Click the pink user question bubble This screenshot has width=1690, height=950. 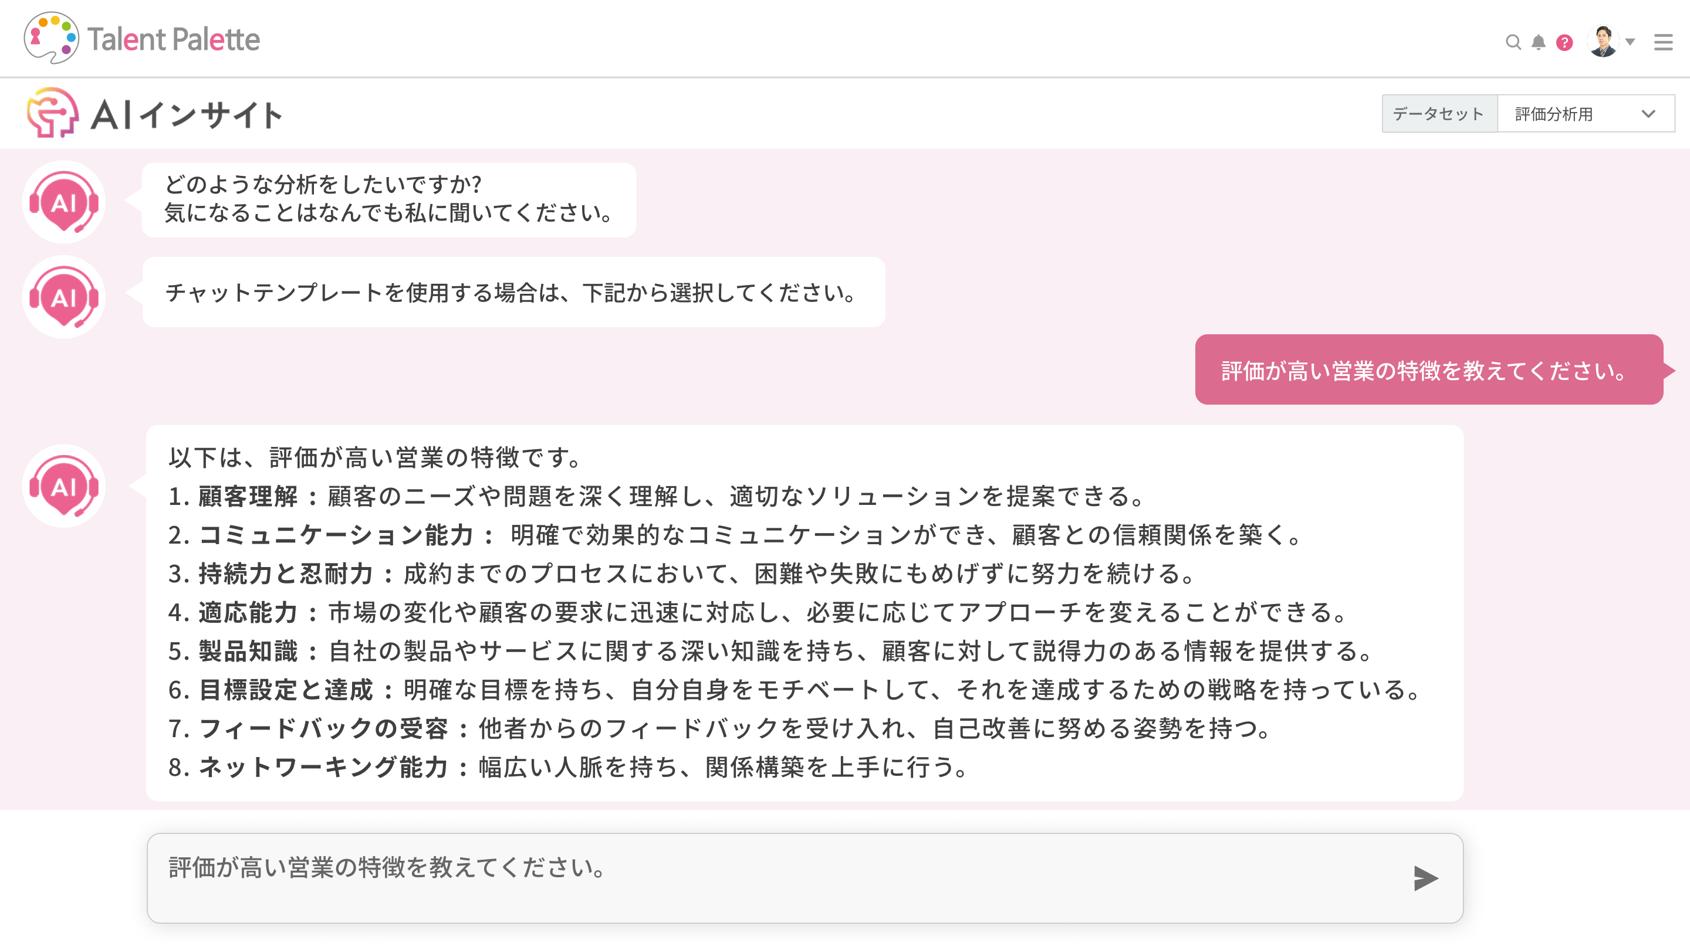(1428, 370)
